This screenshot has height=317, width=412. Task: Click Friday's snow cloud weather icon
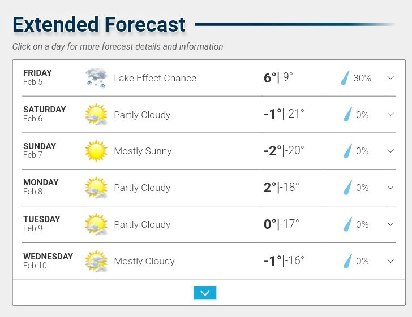click(96, 78)
